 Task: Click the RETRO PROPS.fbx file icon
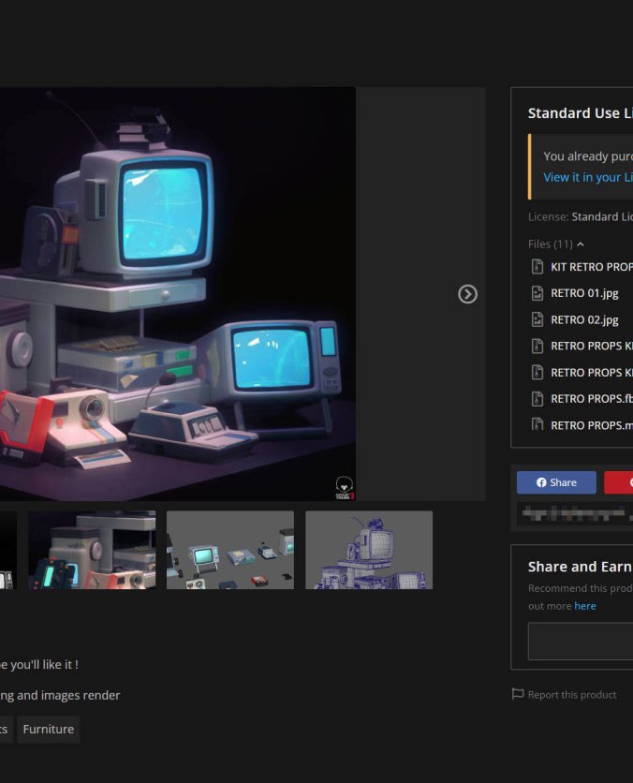[x=537, y=398]
